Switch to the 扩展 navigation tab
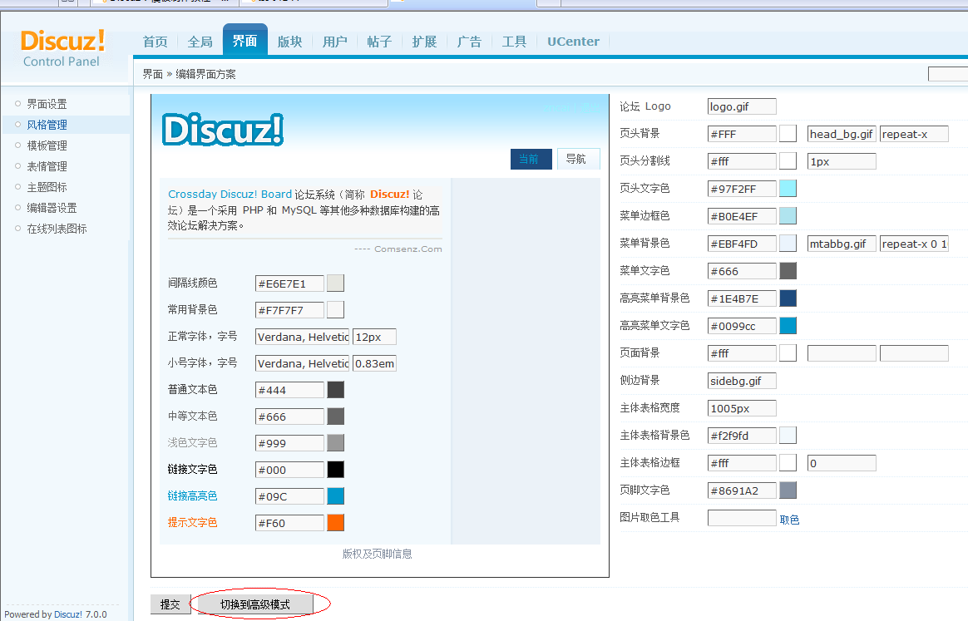Viewport: 968px width, 621px height. [x=425, y=42]
